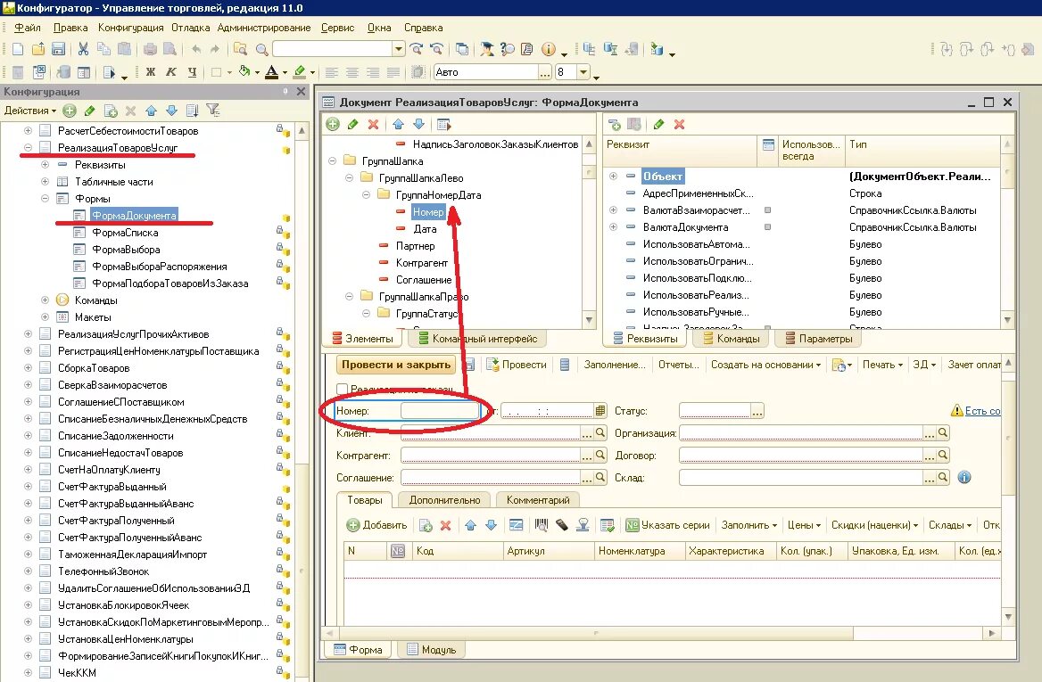Click pencil Edit icon above Реквизит list
This screenshot has height=682, width=1042.
(x=658, y=124)
